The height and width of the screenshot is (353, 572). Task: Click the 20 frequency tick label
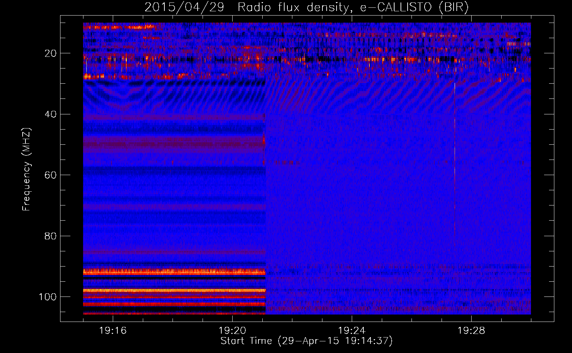coord(51,53)
